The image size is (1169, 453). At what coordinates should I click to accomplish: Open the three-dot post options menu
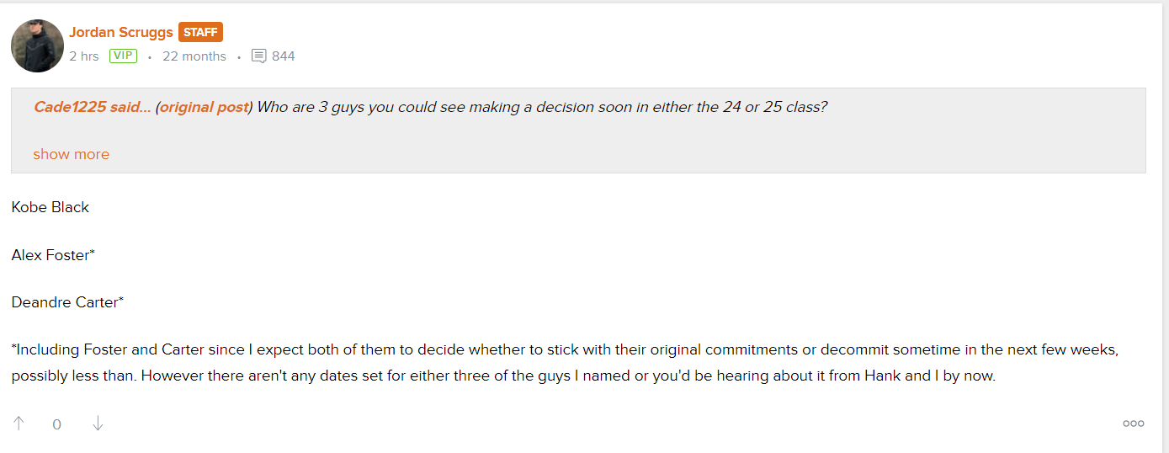coord(1133,424)
